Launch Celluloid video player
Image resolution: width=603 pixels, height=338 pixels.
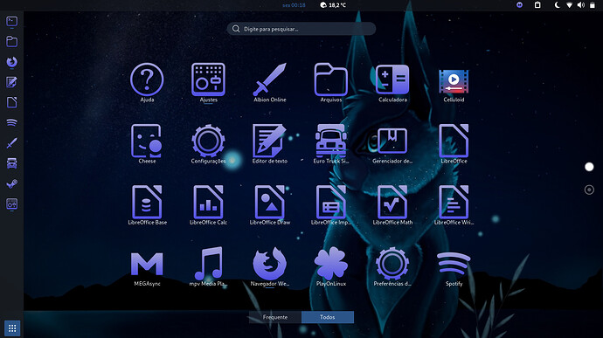[x=454, y=81]
